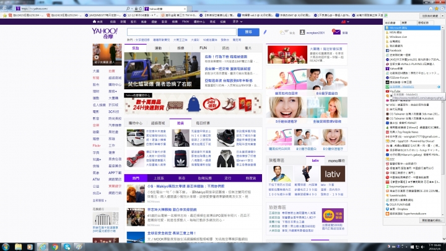Click the arrow beside the Mobile01 favorite

(439, 87)
